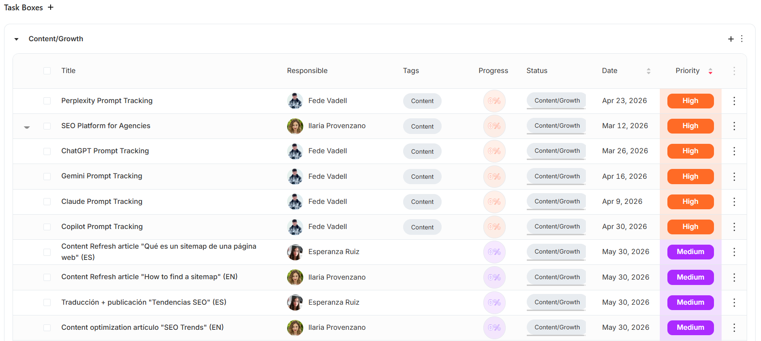Click the table header column options icon
The image size is (761, 341).
pos(734,71)
